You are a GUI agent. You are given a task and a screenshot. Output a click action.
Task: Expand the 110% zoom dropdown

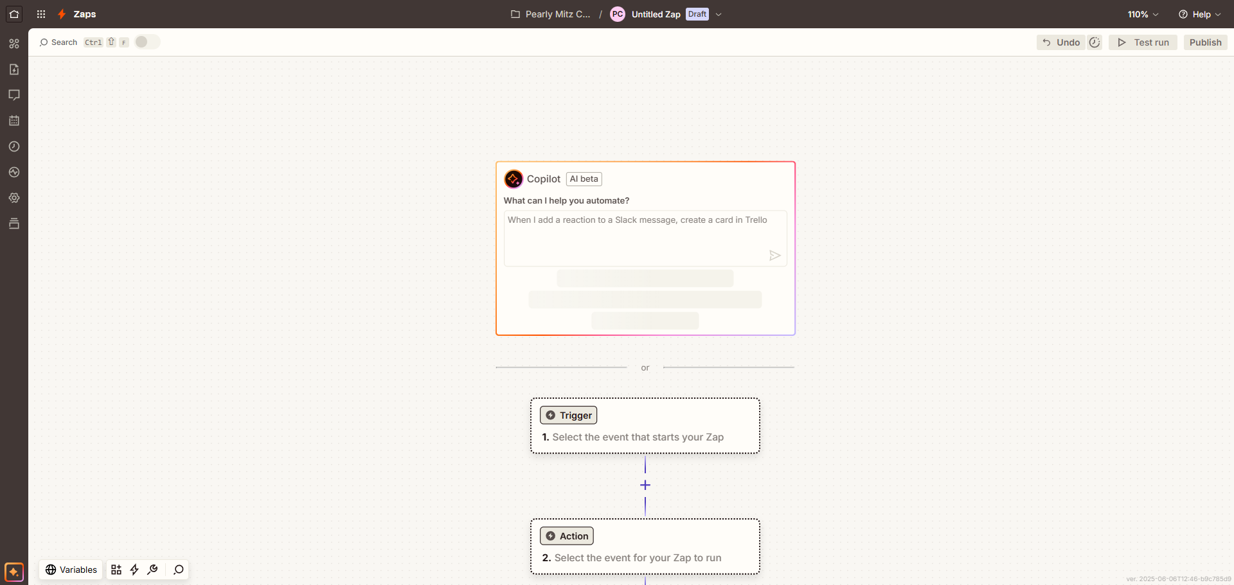[1143, 14]
